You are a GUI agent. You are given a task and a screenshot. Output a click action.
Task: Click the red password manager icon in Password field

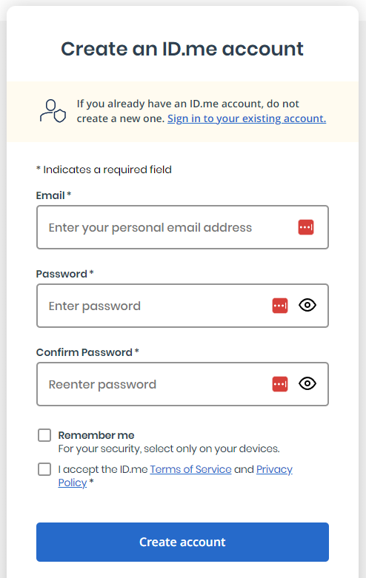(x=280, y=306)
